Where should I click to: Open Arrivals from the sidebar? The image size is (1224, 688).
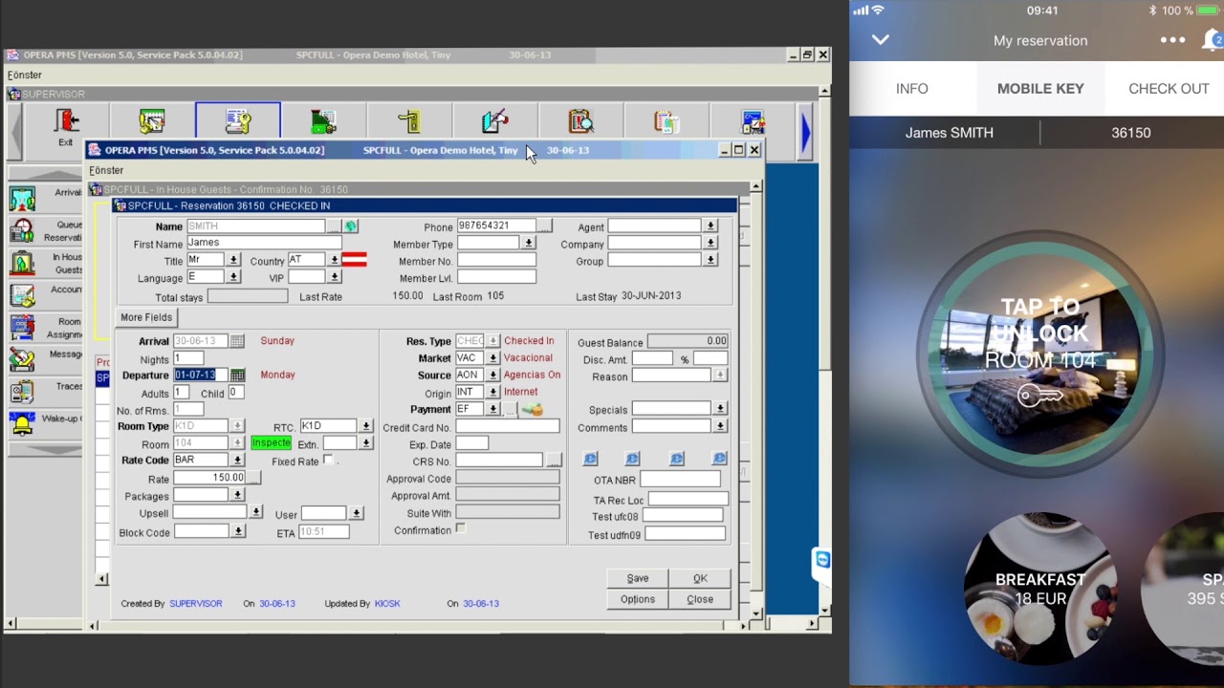pyautogui.click(x=22, y=198)
